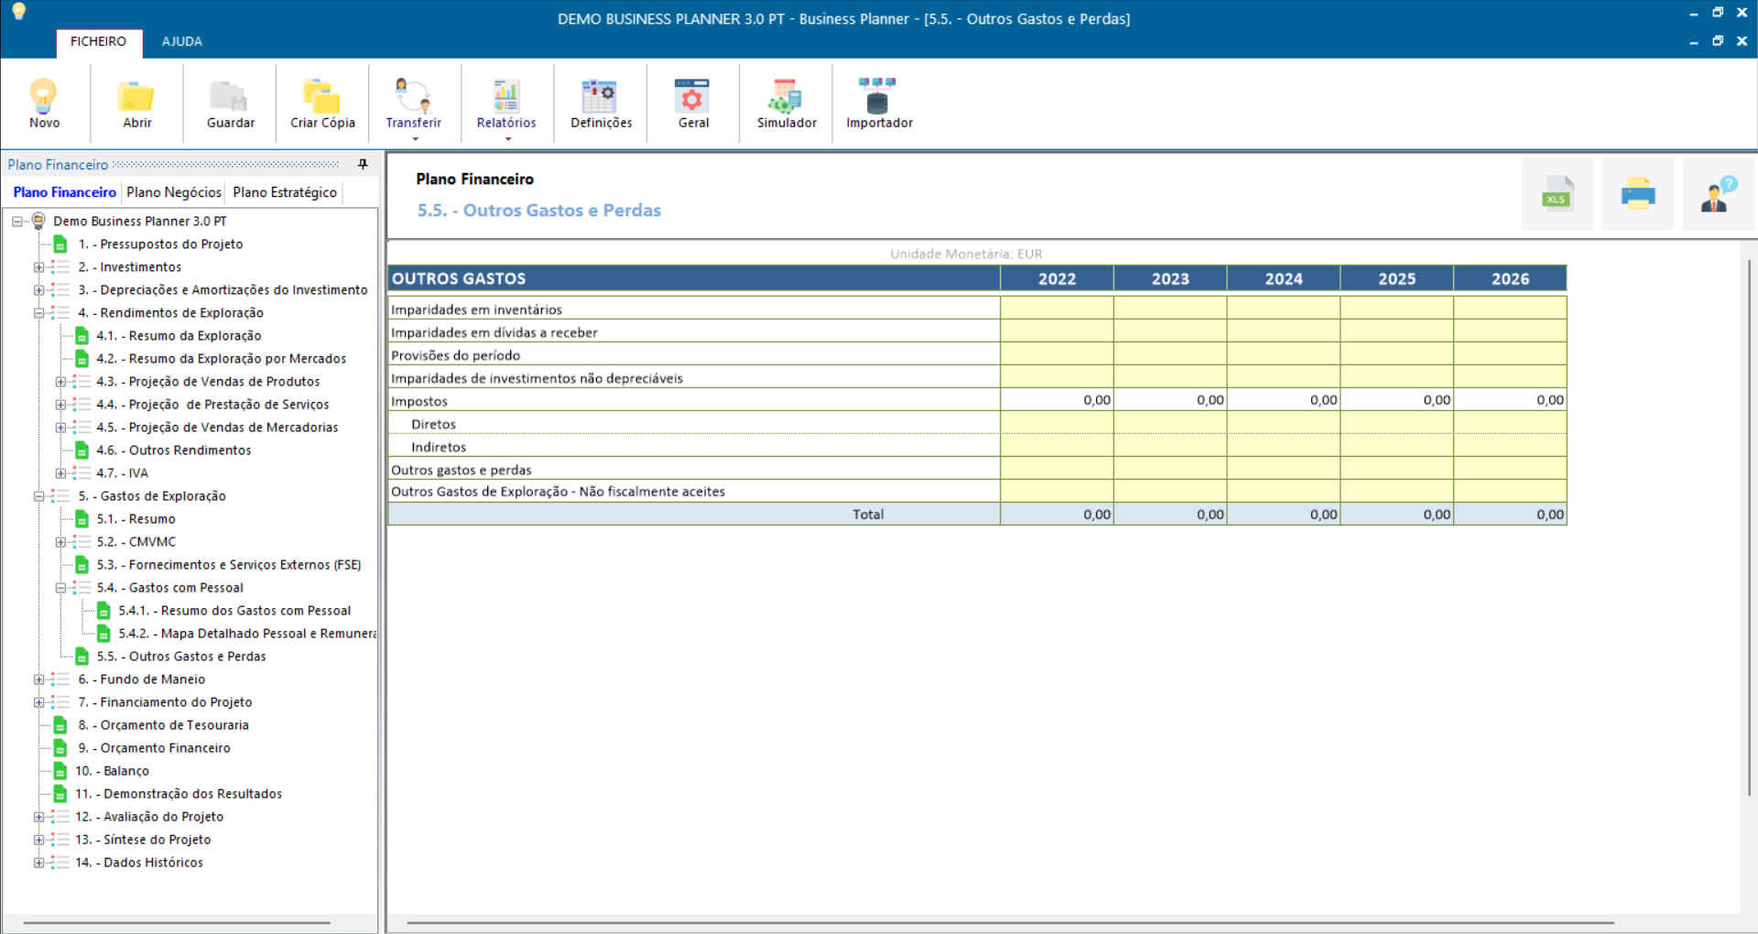Open the Transferir dropdown arrow
Image resolution: width=1758 pixels, height=934 pixels.
click(415, 139)
